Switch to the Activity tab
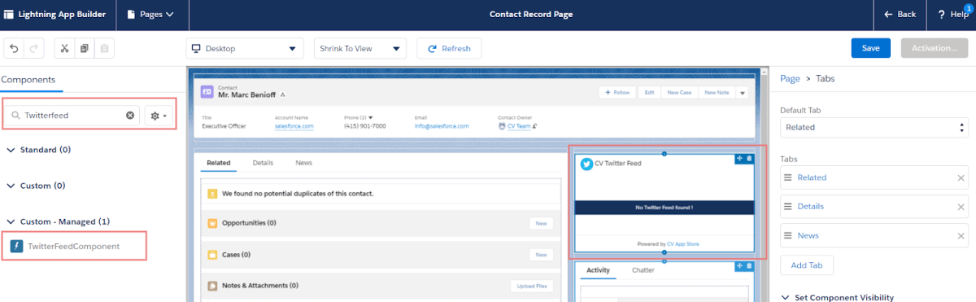Screen dimensions: 976x302 [x=598, y=270]
